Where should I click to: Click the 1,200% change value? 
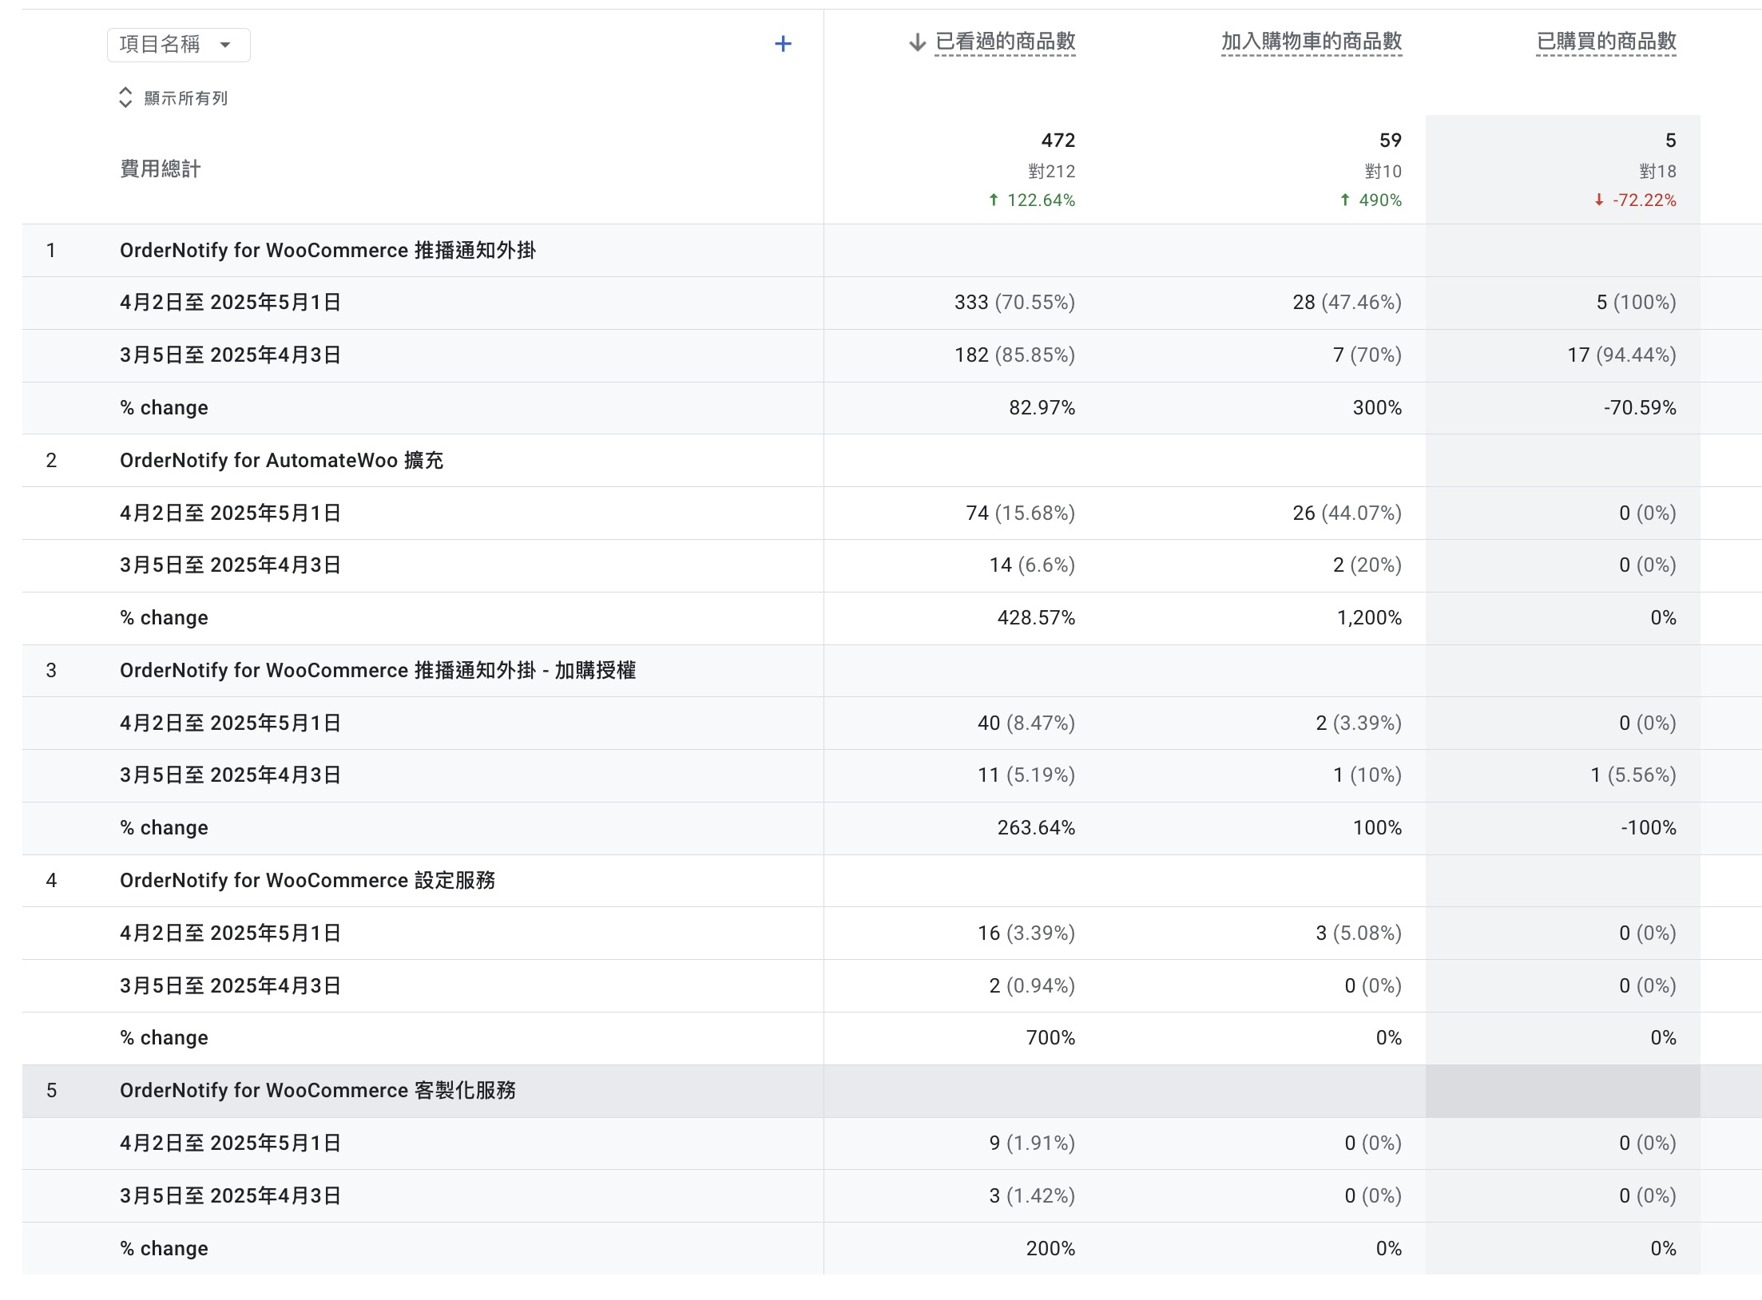pyautogui.click(x=1369, y=618)
